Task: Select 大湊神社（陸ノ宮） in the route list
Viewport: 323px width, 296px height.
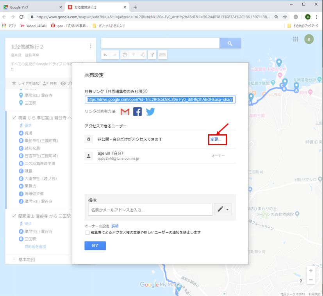Action: tap(41, 178)
